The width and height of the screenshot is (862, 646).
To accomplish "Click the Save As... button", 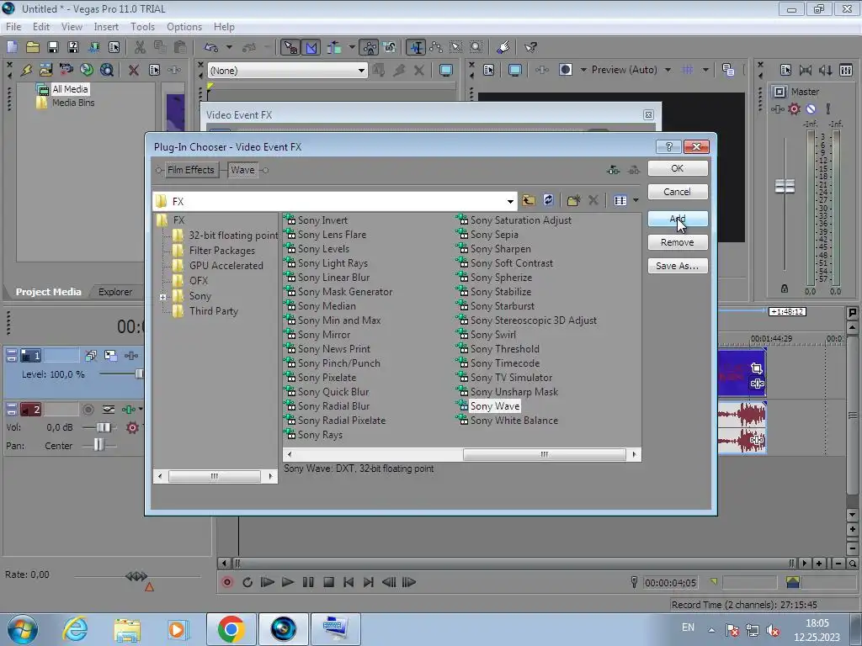I will [678, 266].
